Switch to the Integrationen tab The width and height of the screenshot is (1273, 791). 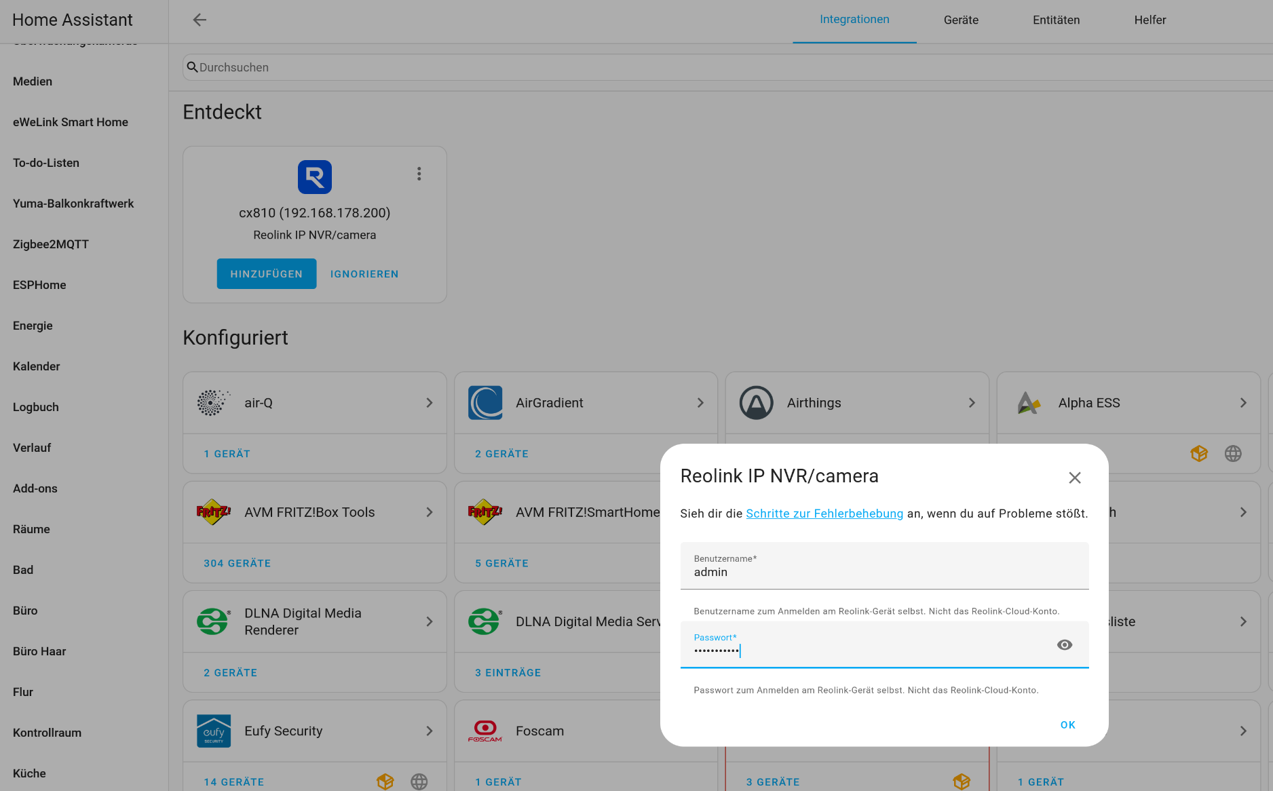(x=854, y=20)
